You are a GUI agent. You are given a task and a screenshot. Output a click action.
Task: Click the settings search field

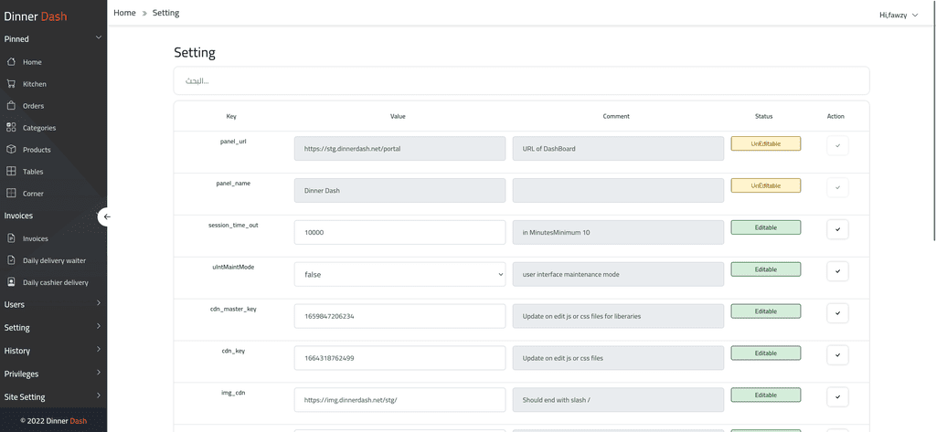pos(521,80)
